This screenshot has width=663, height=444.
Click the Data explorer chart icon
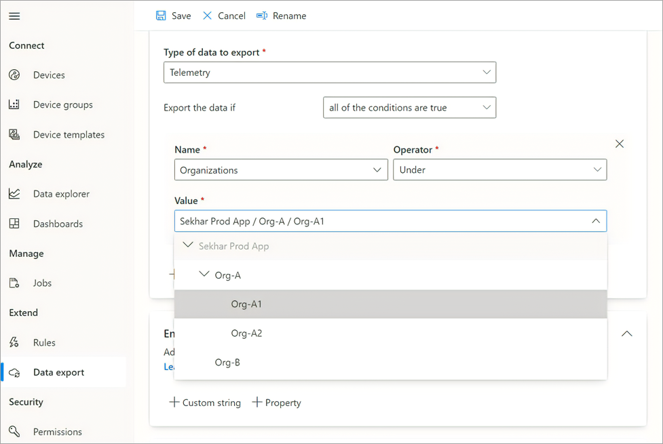tap(14, 193)
